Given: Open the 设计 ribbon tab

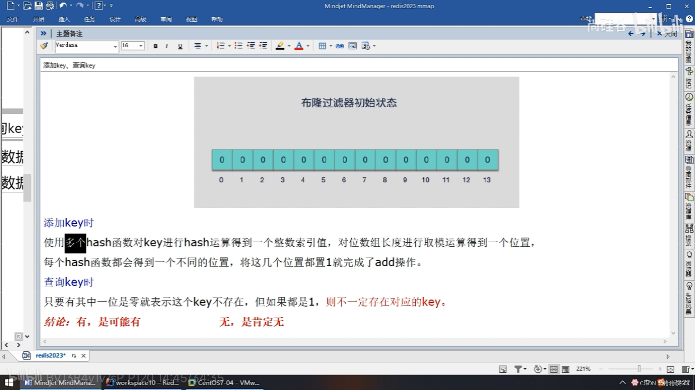Looking at the screenshot, I should coord(115,19).
